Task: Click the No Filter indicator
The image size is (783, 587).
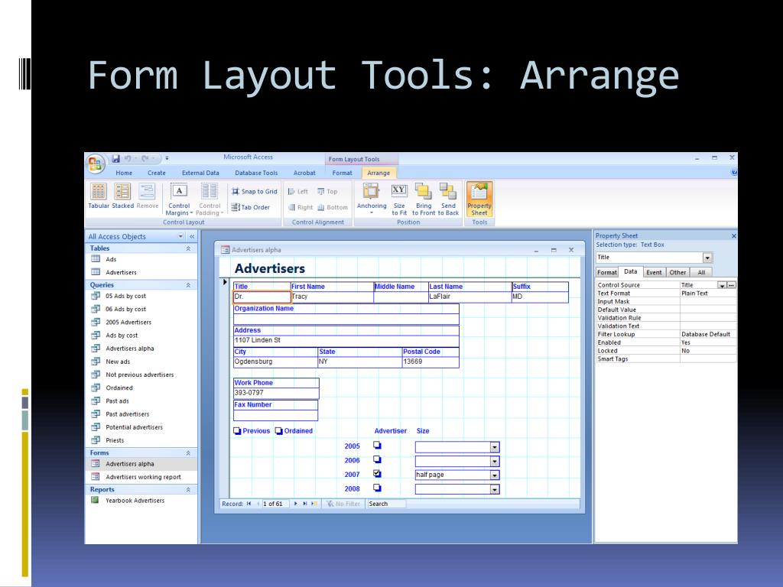Action: (343, 504)
